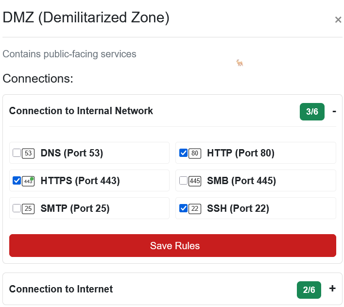Click the port 443 HTTPS icon
The image size is (344, 307).
tap(28, 181)
